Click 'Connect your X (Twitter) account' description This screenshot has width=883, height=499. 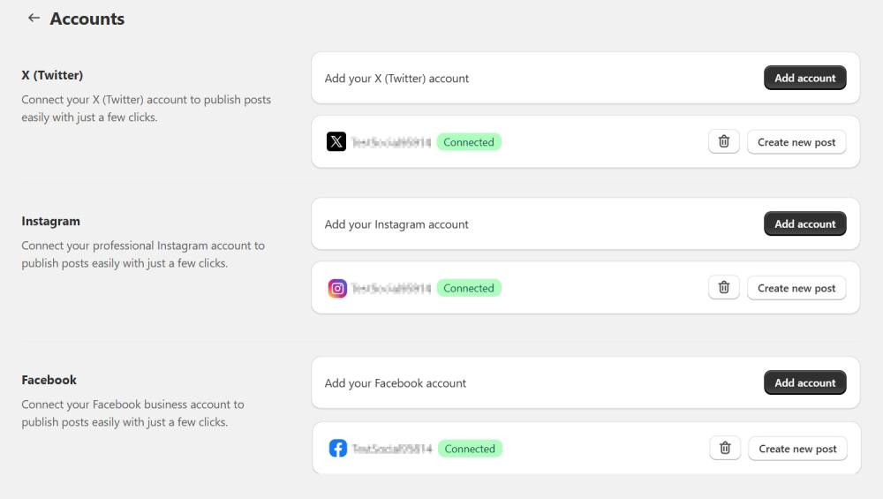tap(147, 108)
